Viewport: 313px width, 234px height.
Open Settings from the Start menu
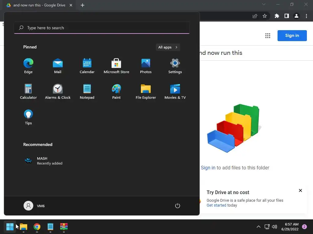[x=175, y=66]
